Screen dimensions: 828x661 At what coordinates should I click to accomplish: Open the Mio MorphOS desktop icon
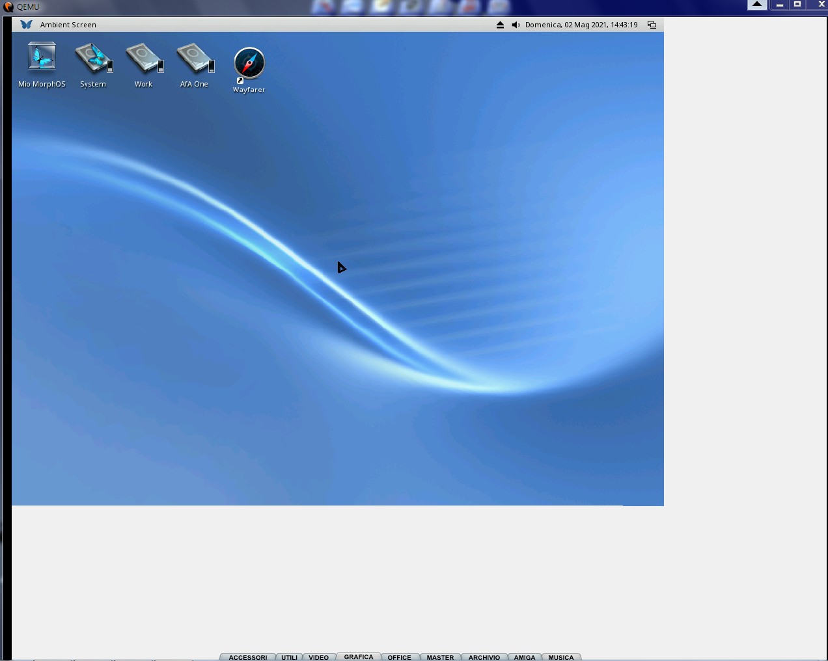pos(42,58)
